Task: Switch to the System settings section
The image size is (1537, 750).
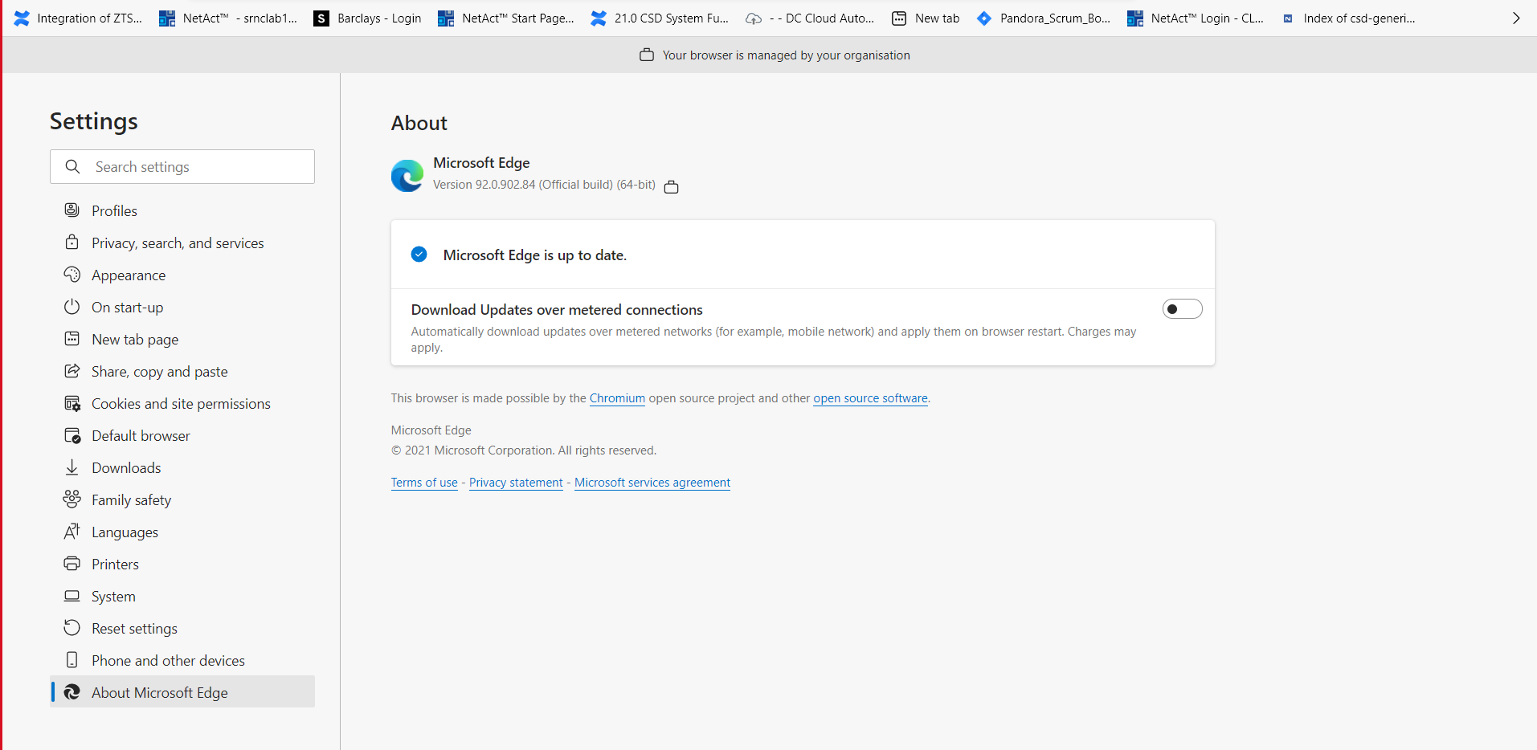Action: tap(112, 595)
